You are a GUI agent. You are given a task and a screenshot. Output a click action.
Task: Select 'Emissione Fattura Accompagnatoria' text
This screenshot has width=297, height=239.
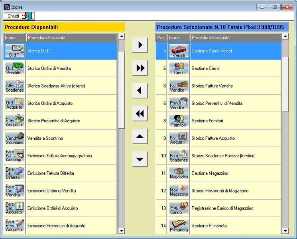point(60,156)
